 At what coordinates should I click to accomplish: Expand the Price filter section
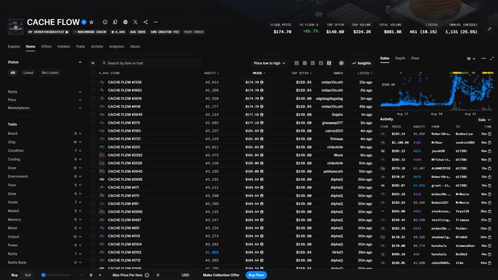[x=45, y=100]
